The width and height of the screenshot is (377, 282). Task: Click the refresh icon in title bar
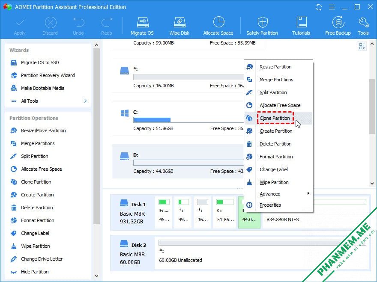(x=319, y=7)
